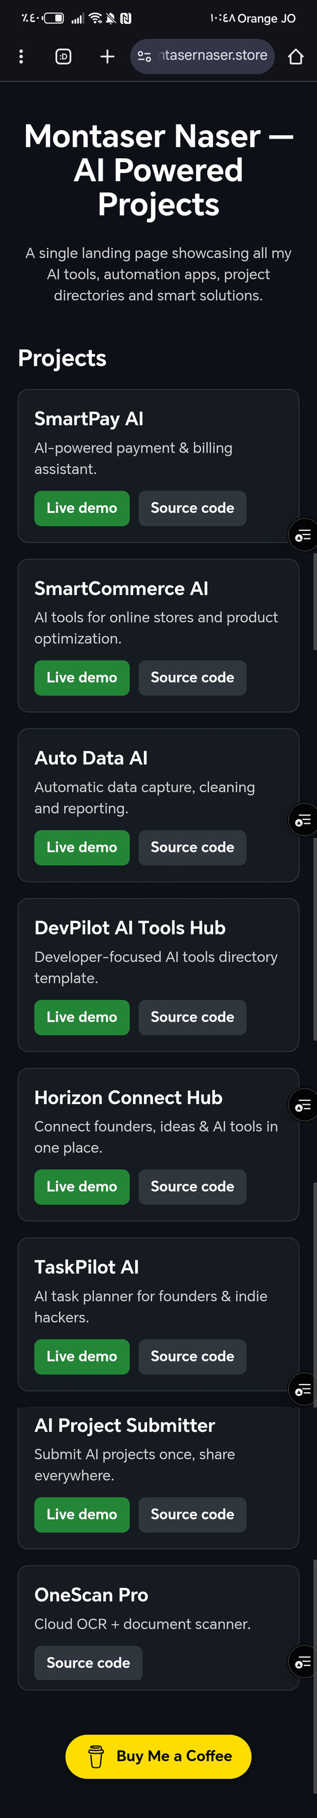Screen dimensions: 317x1818
Task: Open Live demo for DevPilot AI Tools Hub
Action: tap(82, 1017)
